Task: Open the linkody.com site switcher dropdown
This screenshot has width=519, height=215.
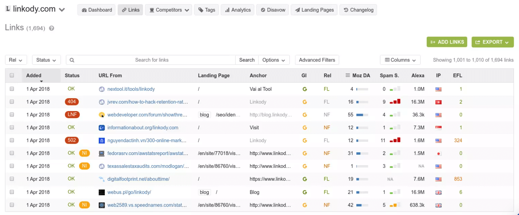Action: pos(62,10)
